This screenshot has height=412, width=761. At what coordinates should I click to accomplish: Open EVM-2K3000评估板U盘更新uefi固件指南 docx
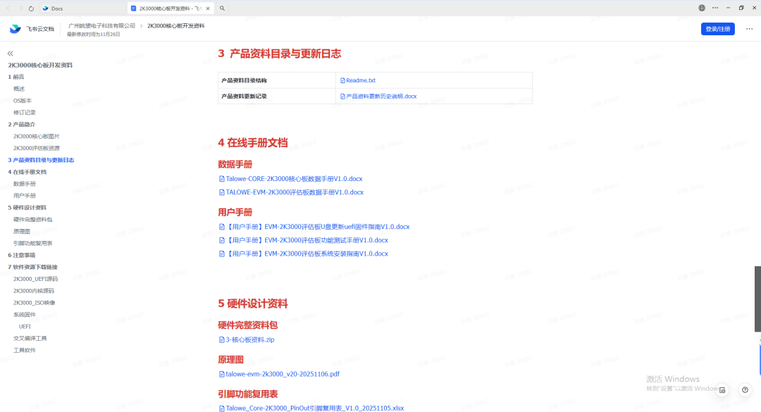pyautogui.click(x=318, y=227)
